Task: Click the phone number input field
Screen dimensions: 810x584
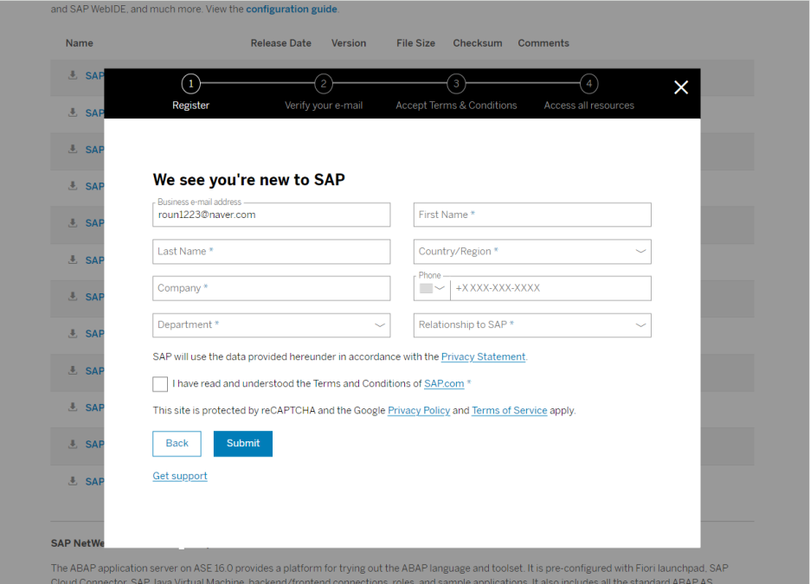Action: [x=550, y=288]
